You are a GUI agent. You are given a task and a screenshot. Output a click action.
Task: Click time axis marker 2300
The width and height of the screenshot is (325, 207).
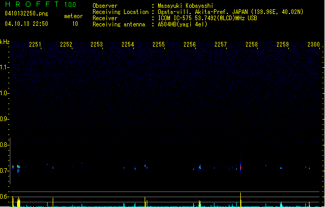[314, 45]
